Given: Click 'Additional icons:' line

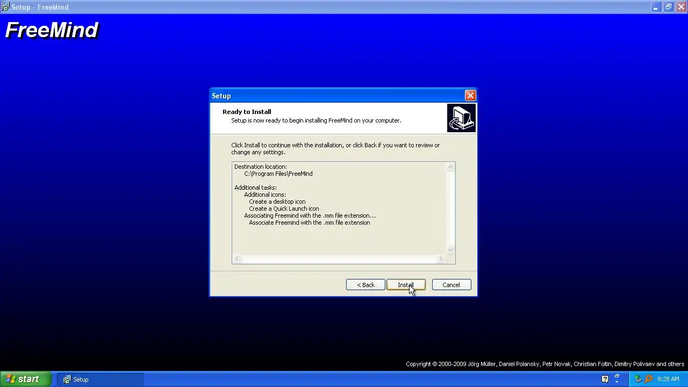Looking at the screenshot, I should point(265,195).
